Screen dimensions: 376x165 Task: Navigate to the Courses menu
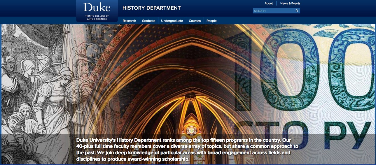(x=195, y=21)
